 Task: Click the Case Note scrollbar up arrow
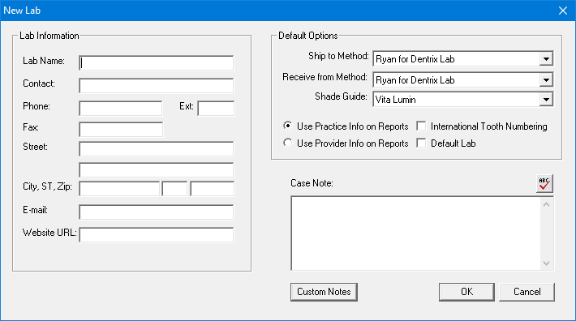click(x=546, y=205)
